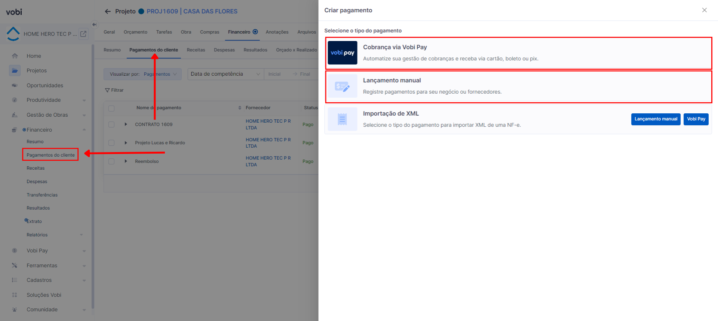Click XML import Vobi Pay button
This screenshot has width=718, height=321.
pyautogui.click(x=696, y=119)
